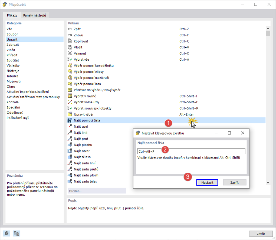The height and width of the screenshot is (240, 276).
Task: Open the Panely nástrojů tab
Action: pos(34,15)
